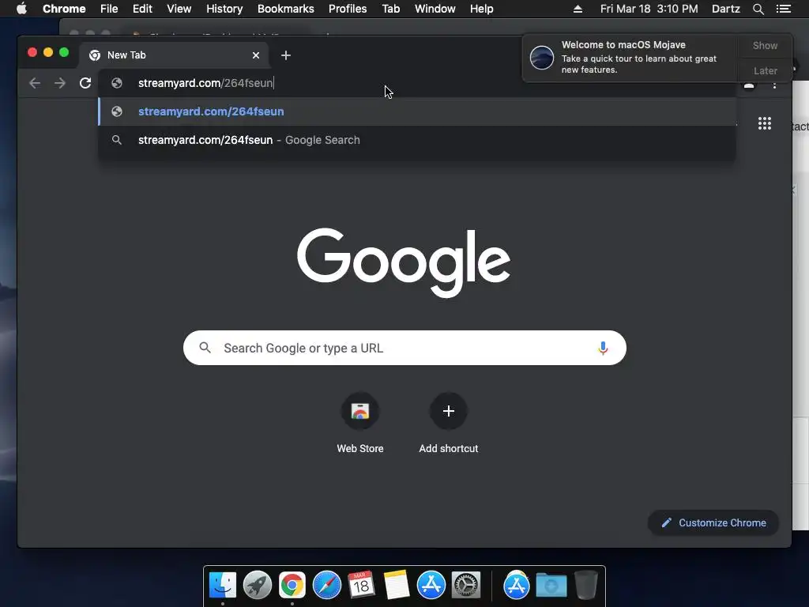Open a new tab with plus button
This screenshot has height=607, width=809.
[286, 55]
